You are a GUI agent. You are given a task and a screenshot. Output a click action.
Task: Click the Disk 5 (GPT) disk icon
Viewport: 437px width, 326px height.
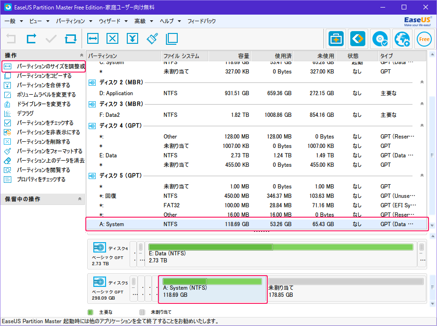coord(92,176)
